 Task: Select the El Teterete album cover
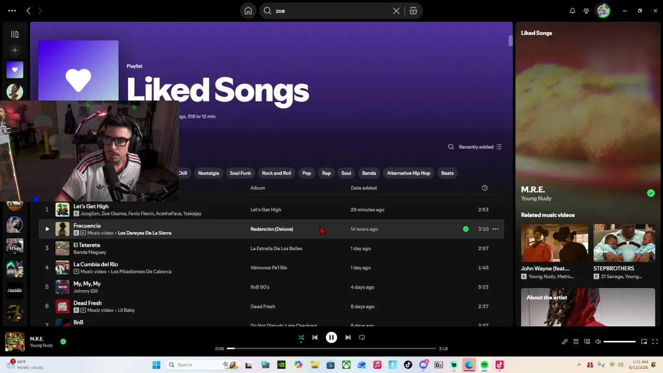62,249
